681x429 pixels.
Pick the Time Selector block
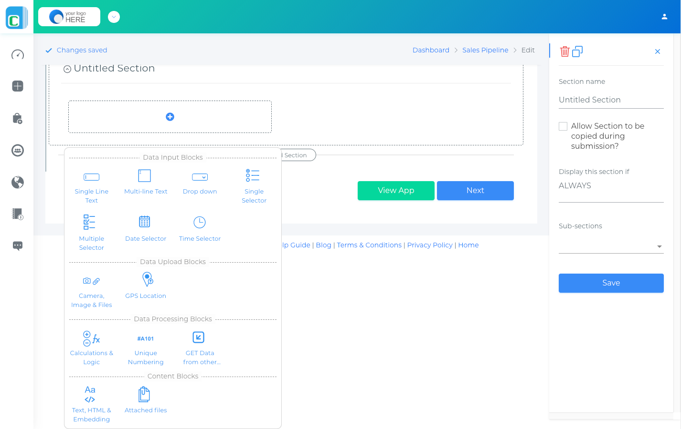click(x=200, y=229)
